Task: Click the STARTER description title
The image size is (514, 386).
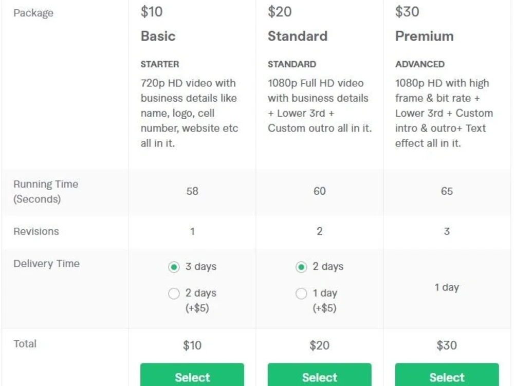Action: [160, 64]
